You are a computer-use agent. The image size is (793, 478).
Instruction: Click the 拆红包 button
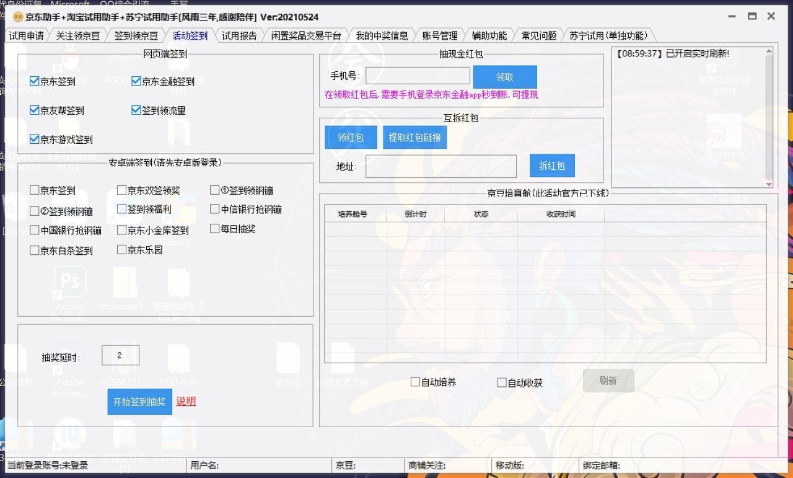coord(552,166)
